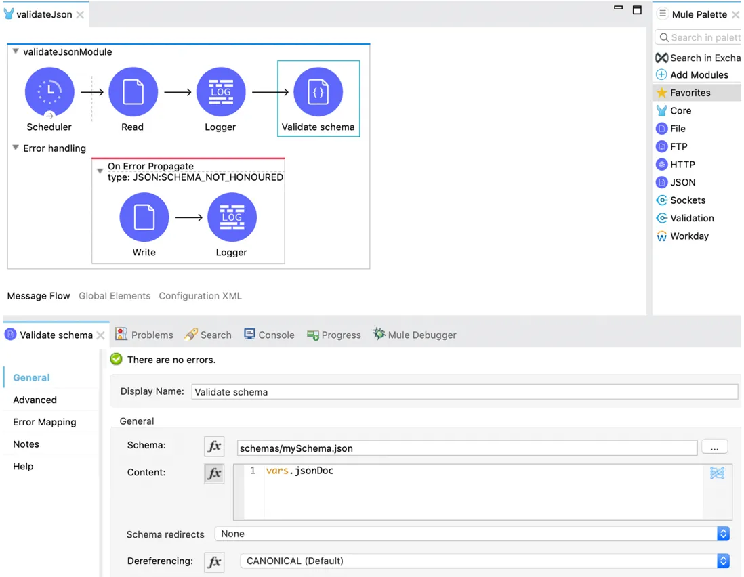
Task: Click the Mule Palette view menu icon
Action: point(663,14)
